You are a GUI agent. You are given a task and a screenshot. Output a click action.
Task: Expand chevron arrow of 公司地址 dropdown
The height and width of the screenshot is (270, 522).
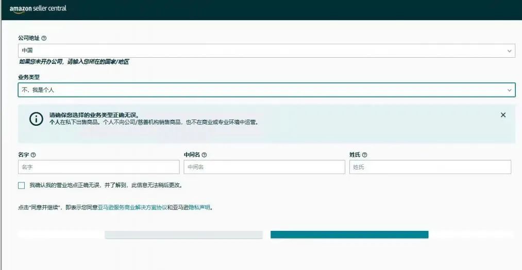pyautogui.click(x=509, y=51)
